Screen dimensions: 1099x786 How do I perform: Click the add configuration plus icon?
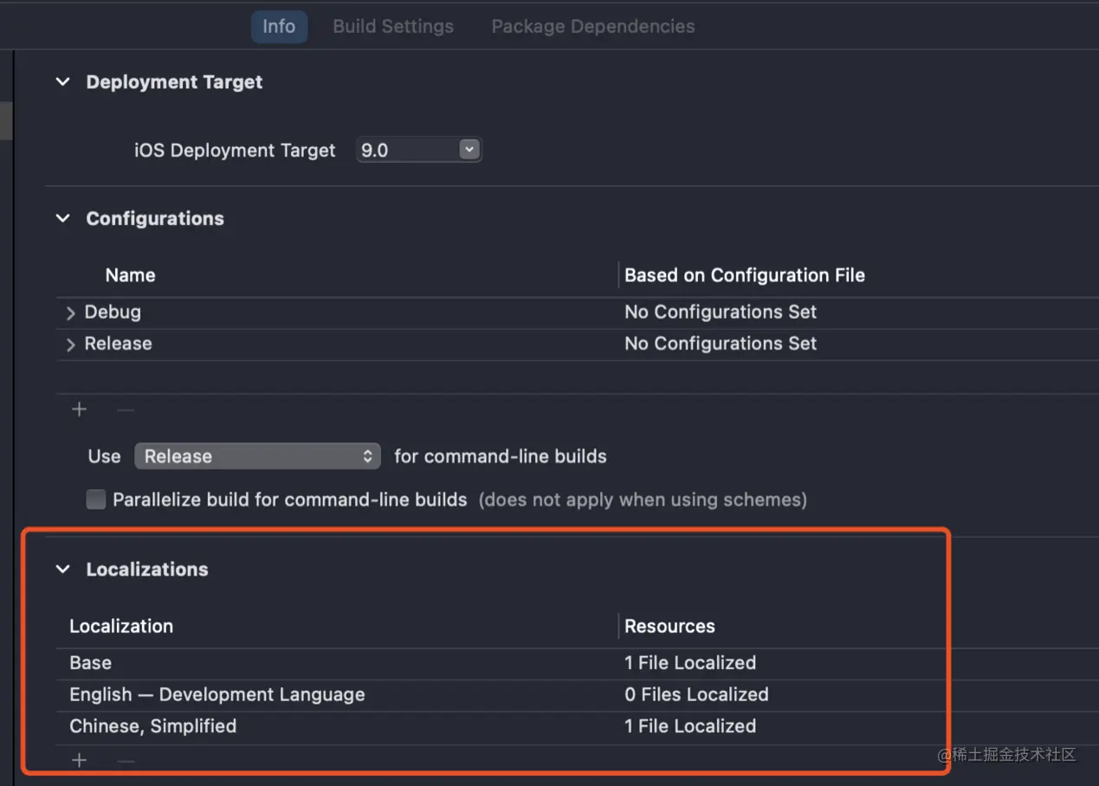point(79,409)
